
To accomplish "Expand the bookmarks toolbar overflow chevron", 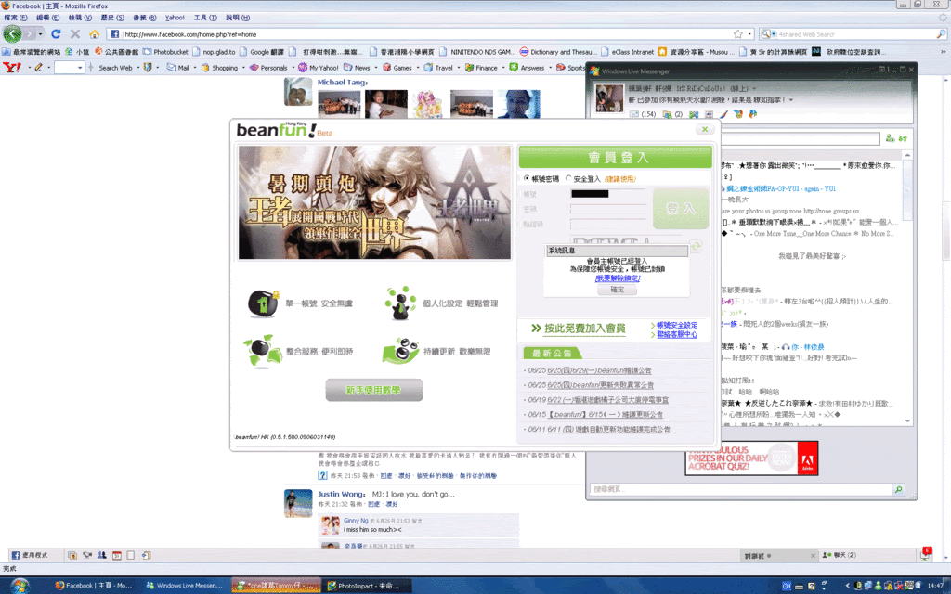I will [943, 52].
